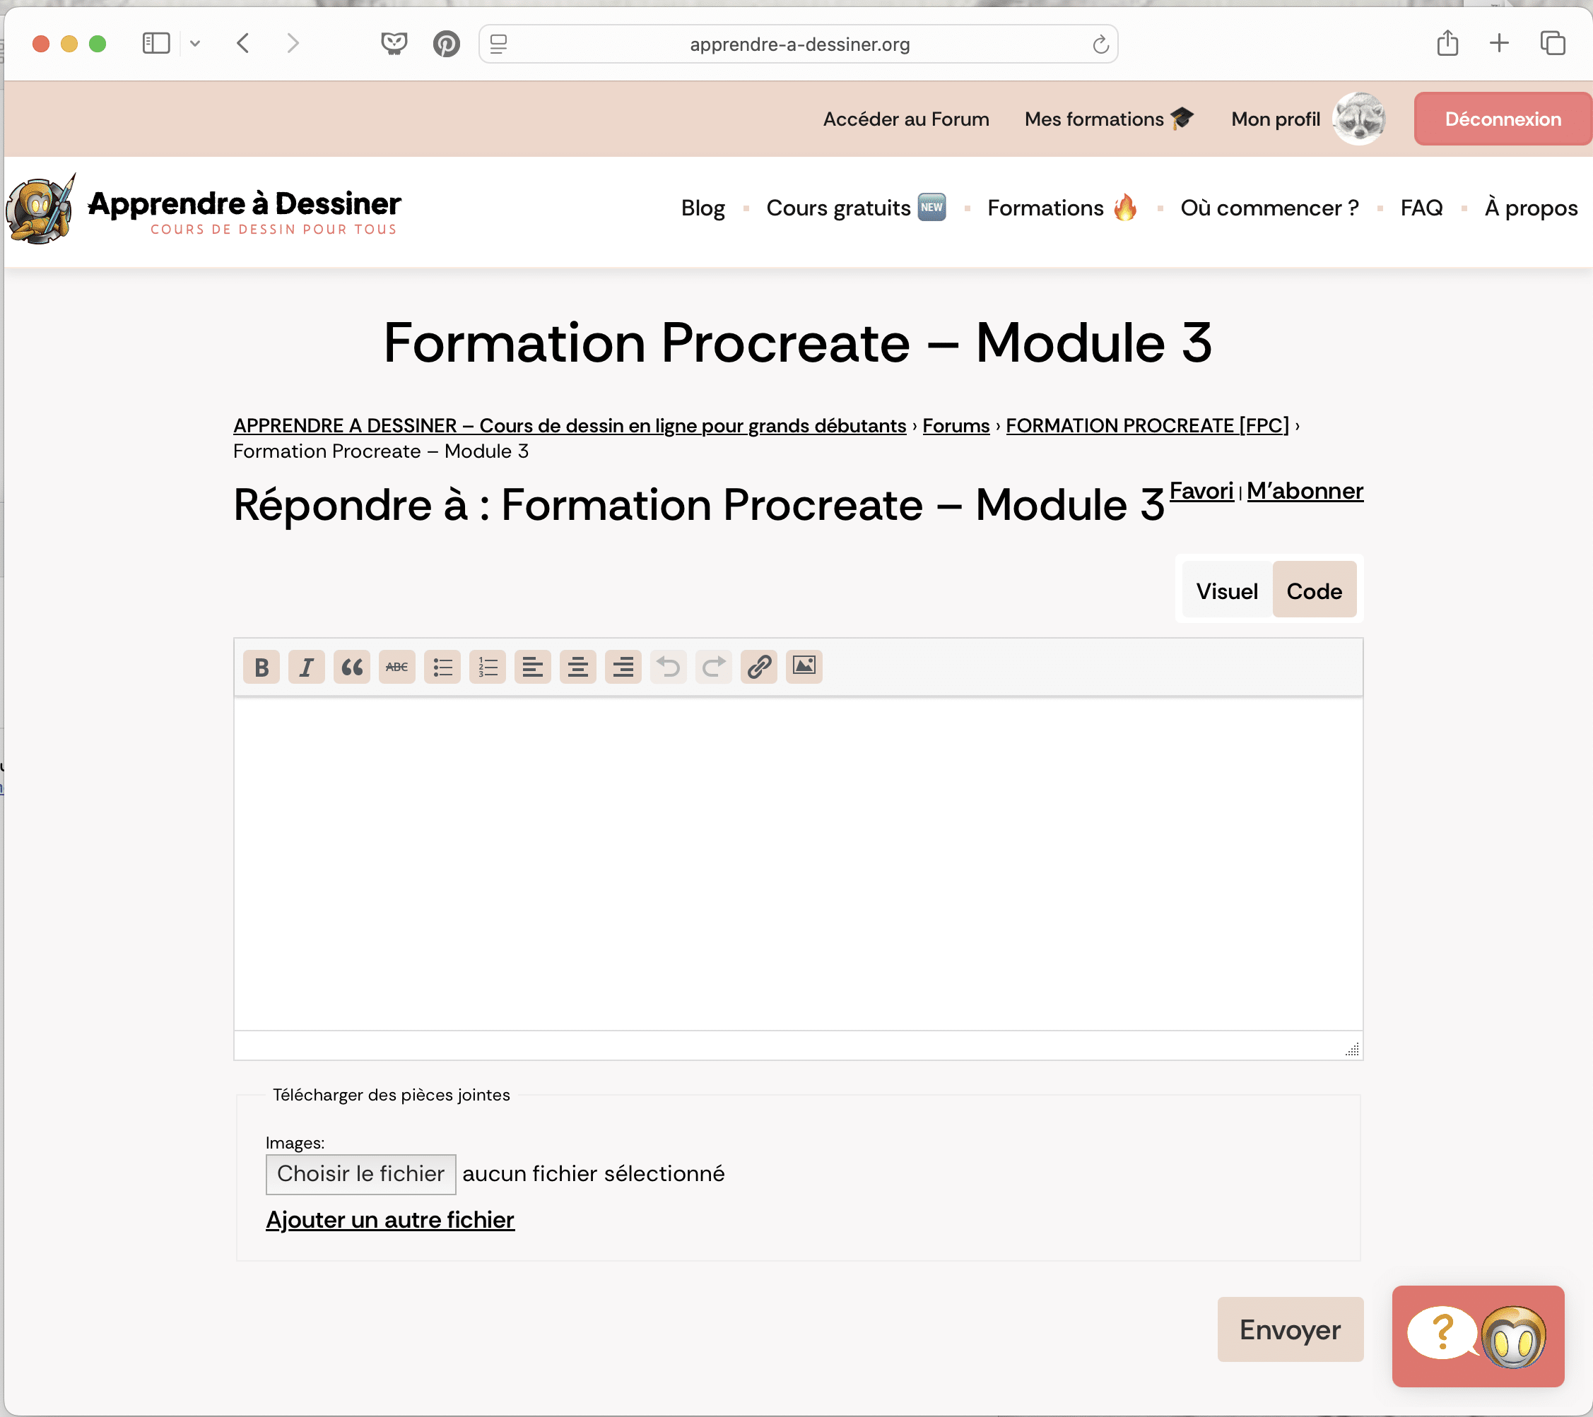Open the Forums breadcrumb link

tap(956, 425)
